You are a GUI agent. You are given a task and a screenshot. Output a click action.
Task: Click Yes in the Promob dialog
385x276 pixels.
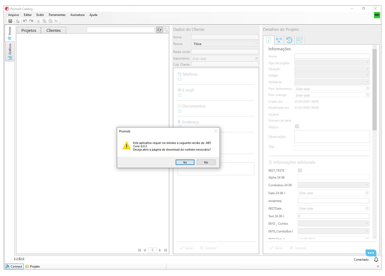click(185, 162)
